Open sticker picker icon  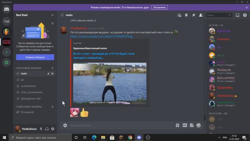point(192,125)
